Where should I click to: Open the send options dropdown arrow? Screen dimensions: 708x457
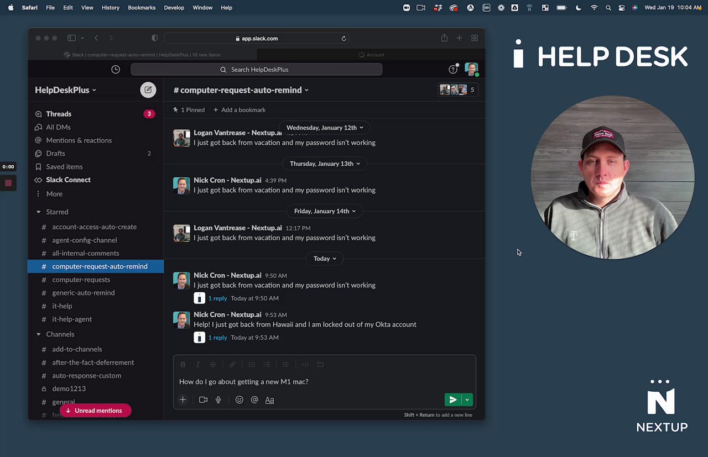coord(467,400)
